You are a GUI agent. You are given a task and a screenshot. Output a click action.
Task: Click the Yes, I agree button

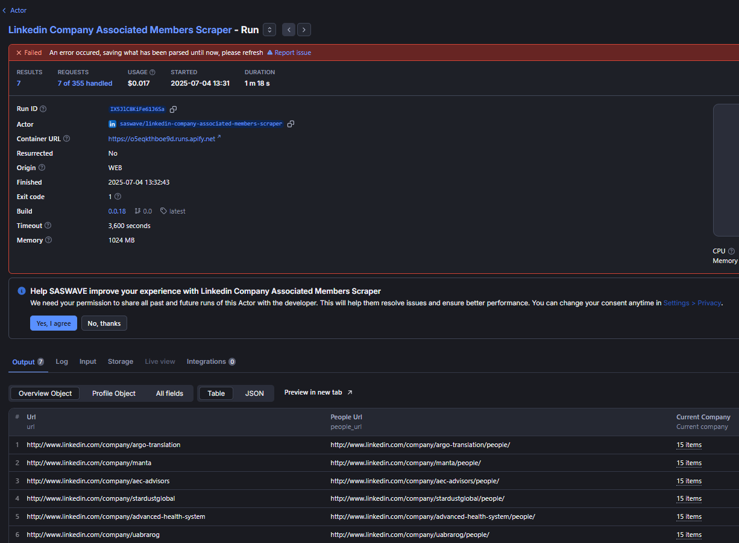54,323
